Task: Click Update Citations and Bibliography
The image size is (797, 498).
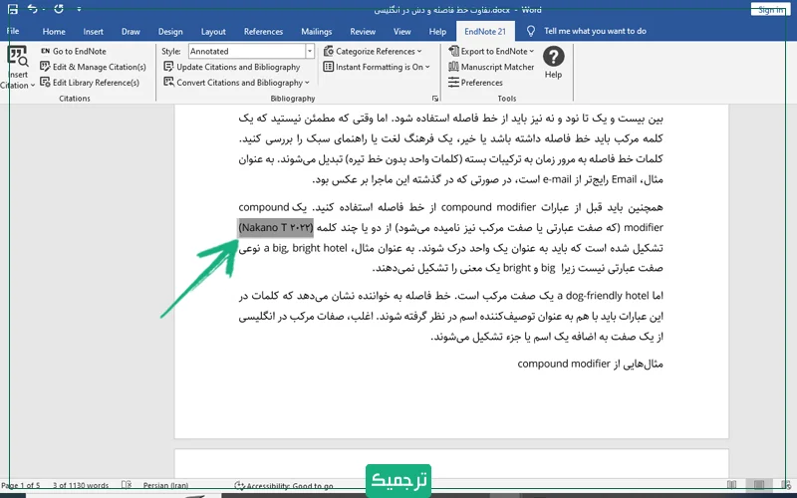Action: coord(232,67)
